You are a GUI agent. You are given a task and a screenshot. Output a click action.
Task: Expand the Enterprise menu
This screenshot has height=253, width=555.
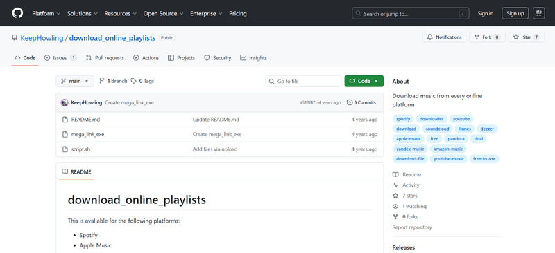click(x=206, y=13)
